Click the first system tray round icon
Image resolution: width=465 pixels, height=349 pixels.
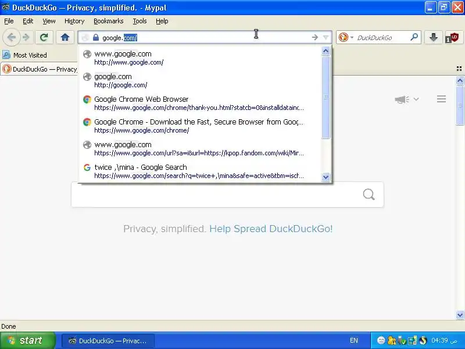click(x=381, y=340)
